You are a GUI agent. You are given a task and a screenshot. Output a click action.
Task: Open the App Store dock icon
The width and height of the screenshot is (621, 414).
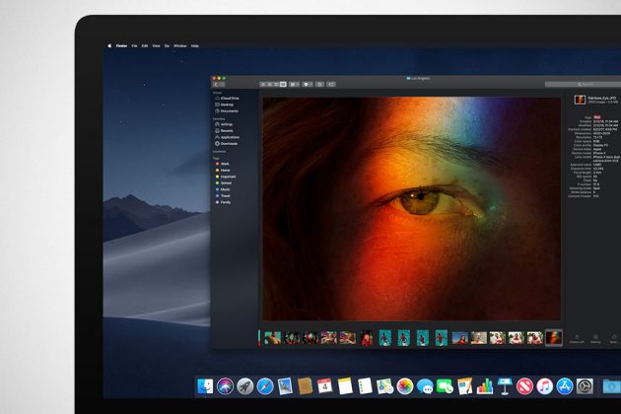point(565,386)
